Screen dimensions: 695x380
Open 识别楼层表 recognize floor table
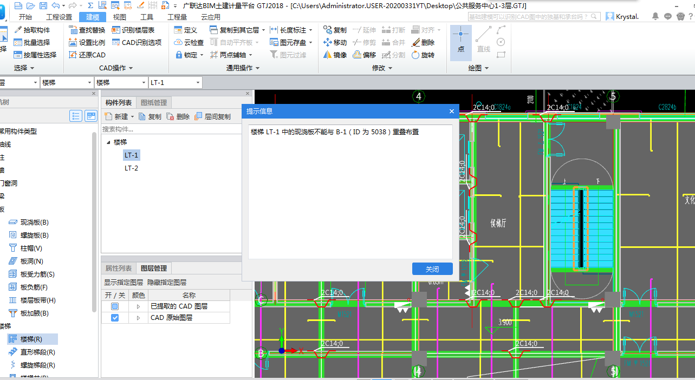[x=133, y=30]
